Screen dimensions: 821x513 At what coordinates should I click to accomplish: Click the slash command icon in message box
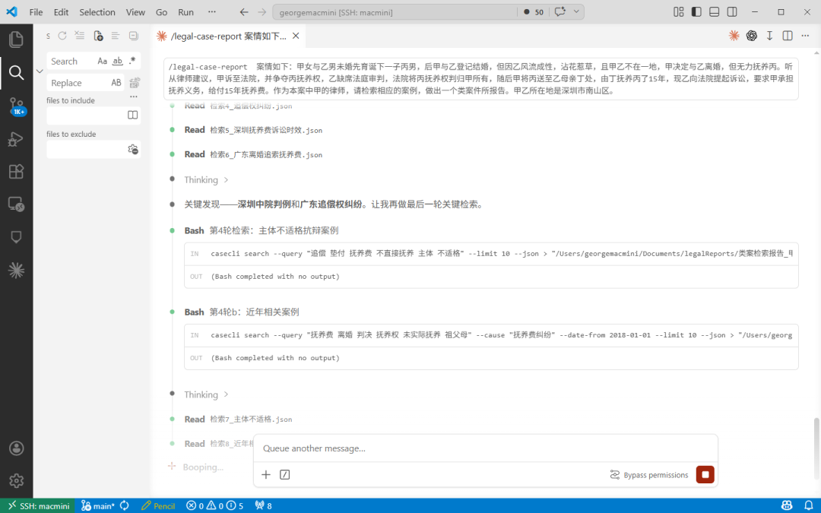click(285, 475)
